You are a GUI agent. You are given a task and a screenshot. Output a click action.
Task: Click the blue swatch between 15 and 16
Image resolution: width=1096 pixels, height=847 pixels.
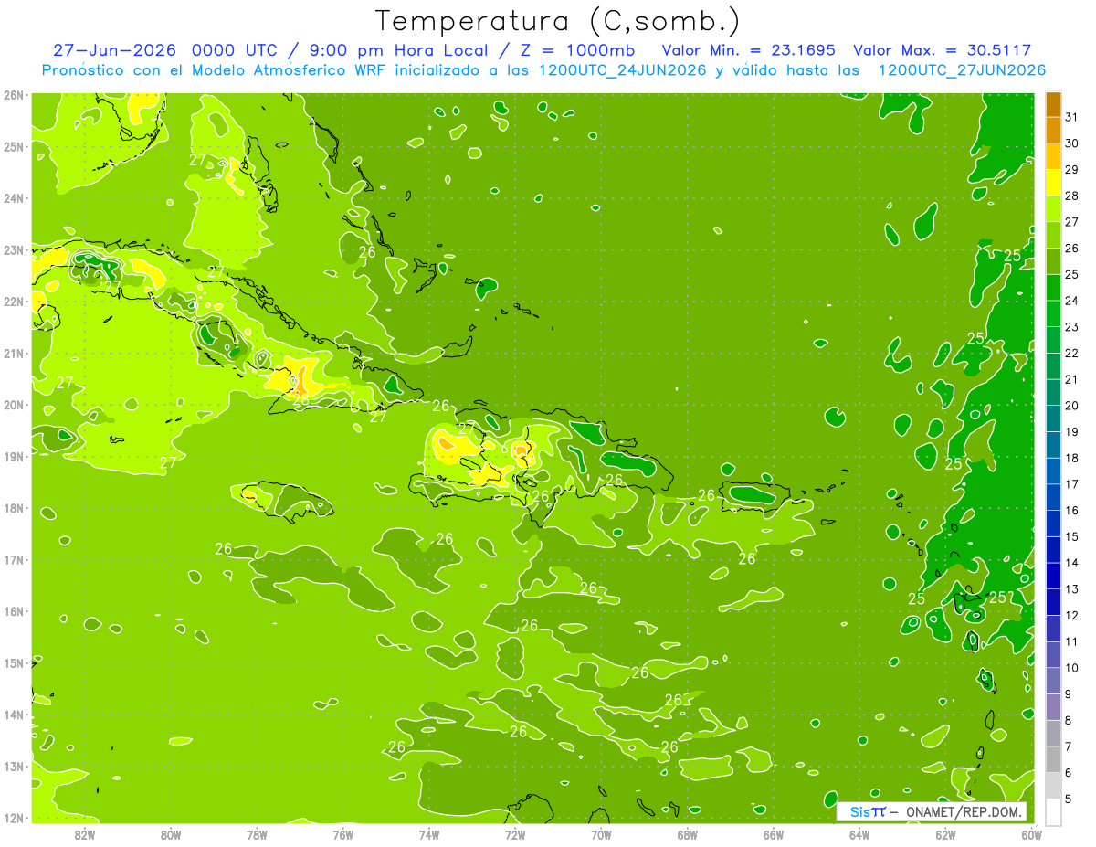pyautogui.click(x=1054, y=524)
